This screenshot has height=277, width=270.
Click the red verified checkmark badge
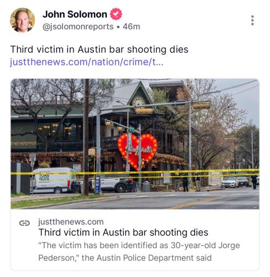(x=116, y=14)
